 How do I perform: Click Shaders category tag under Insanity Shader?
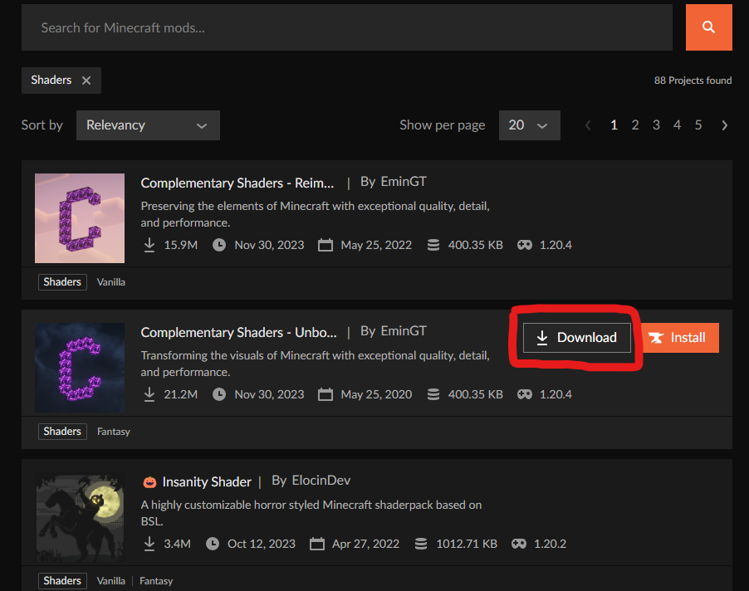tap(62, 581)
